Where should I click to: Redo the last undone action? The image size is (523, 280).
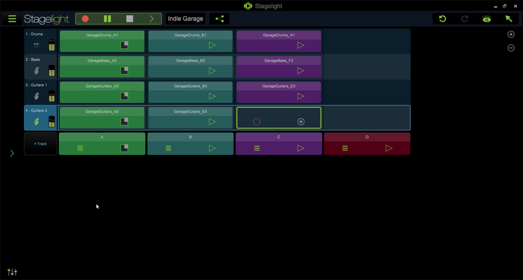465,19
